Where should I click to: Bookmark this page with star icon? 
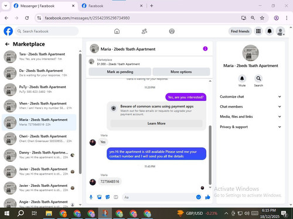click(x=262, y=18)
